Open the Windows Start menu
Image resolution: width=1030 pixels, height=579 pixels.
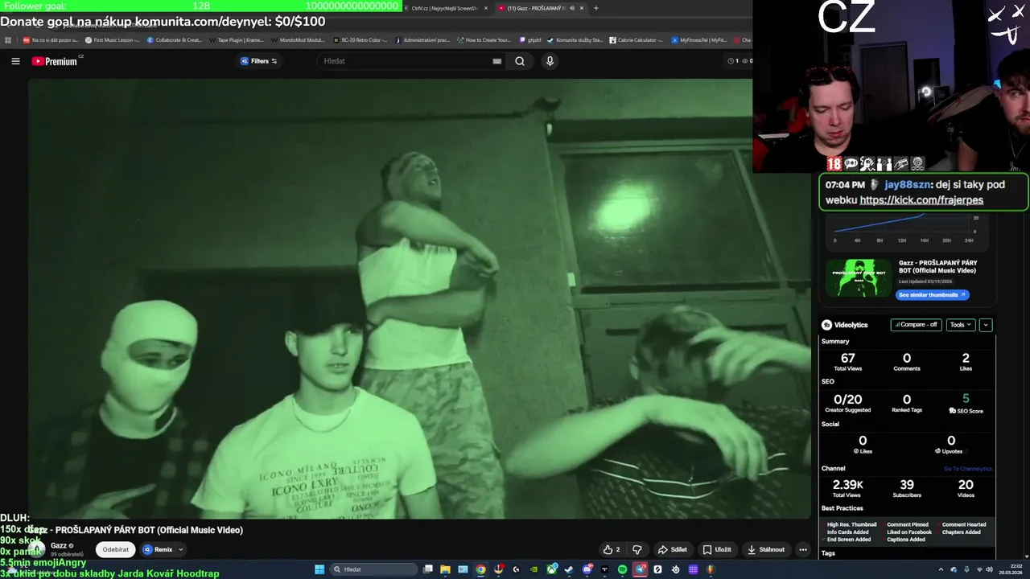[x=319, y=569]
